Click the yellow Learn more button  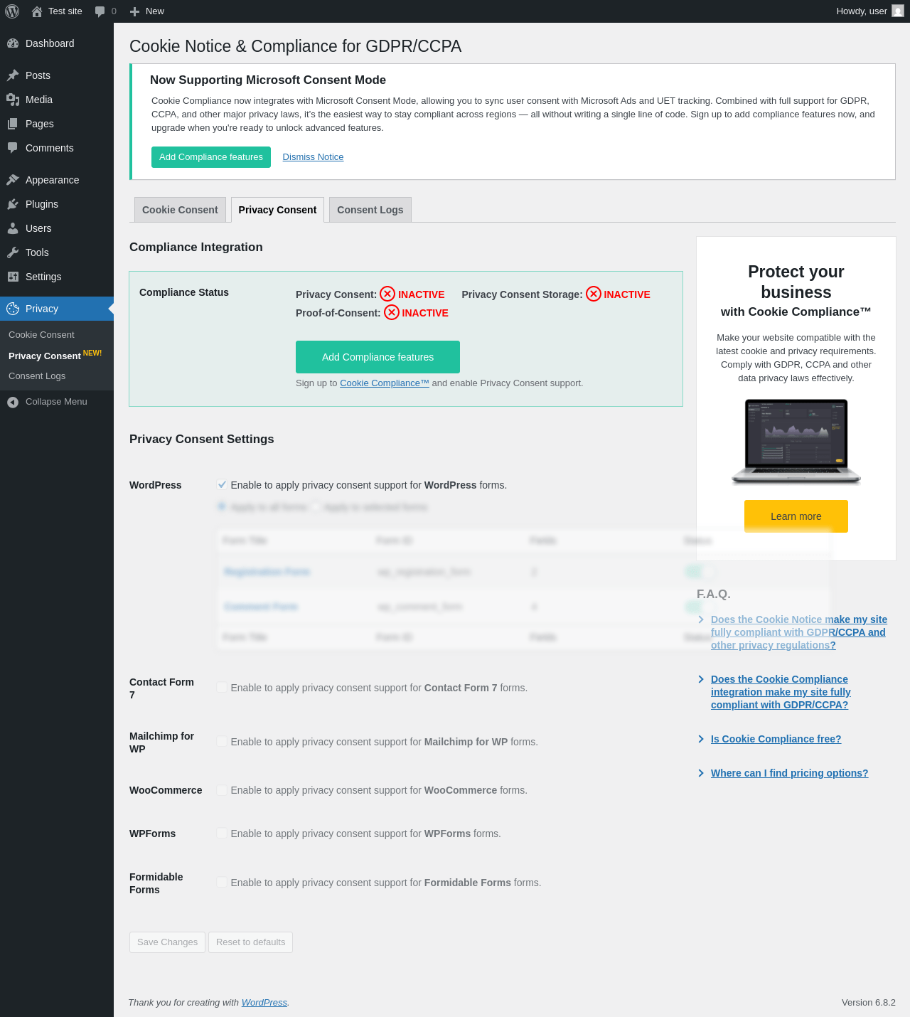click(796, 516)
